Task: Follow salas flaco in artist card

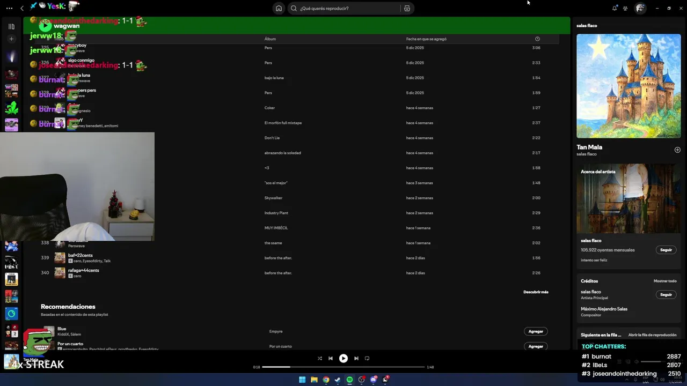Action: click(666, 250)
